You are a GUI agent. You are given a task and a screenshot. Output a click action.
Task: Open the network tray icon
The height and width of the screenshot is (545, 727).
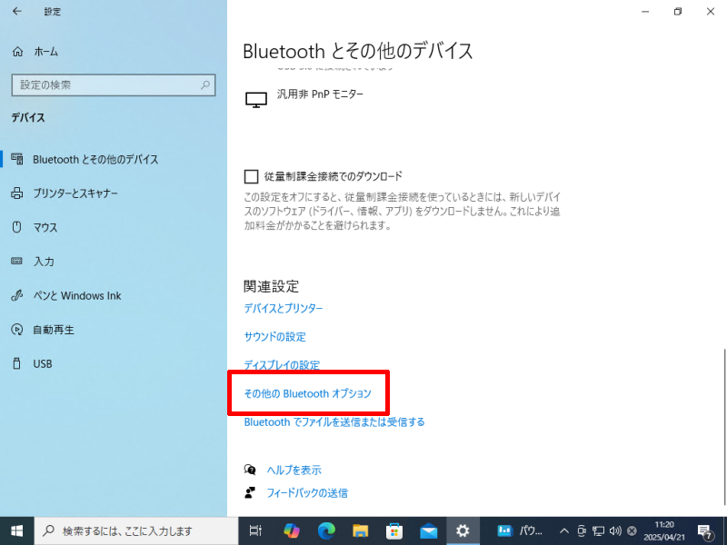(x=599, y=531)
